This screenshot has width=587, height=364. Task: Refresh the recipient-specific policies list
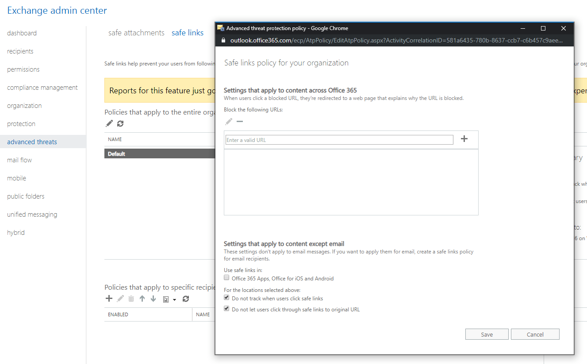point(186,299)
